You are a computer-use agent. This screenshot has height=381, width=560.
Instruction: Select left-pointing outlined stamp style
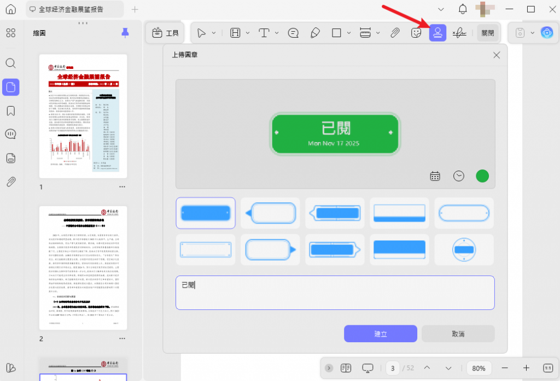pos(270,213)
